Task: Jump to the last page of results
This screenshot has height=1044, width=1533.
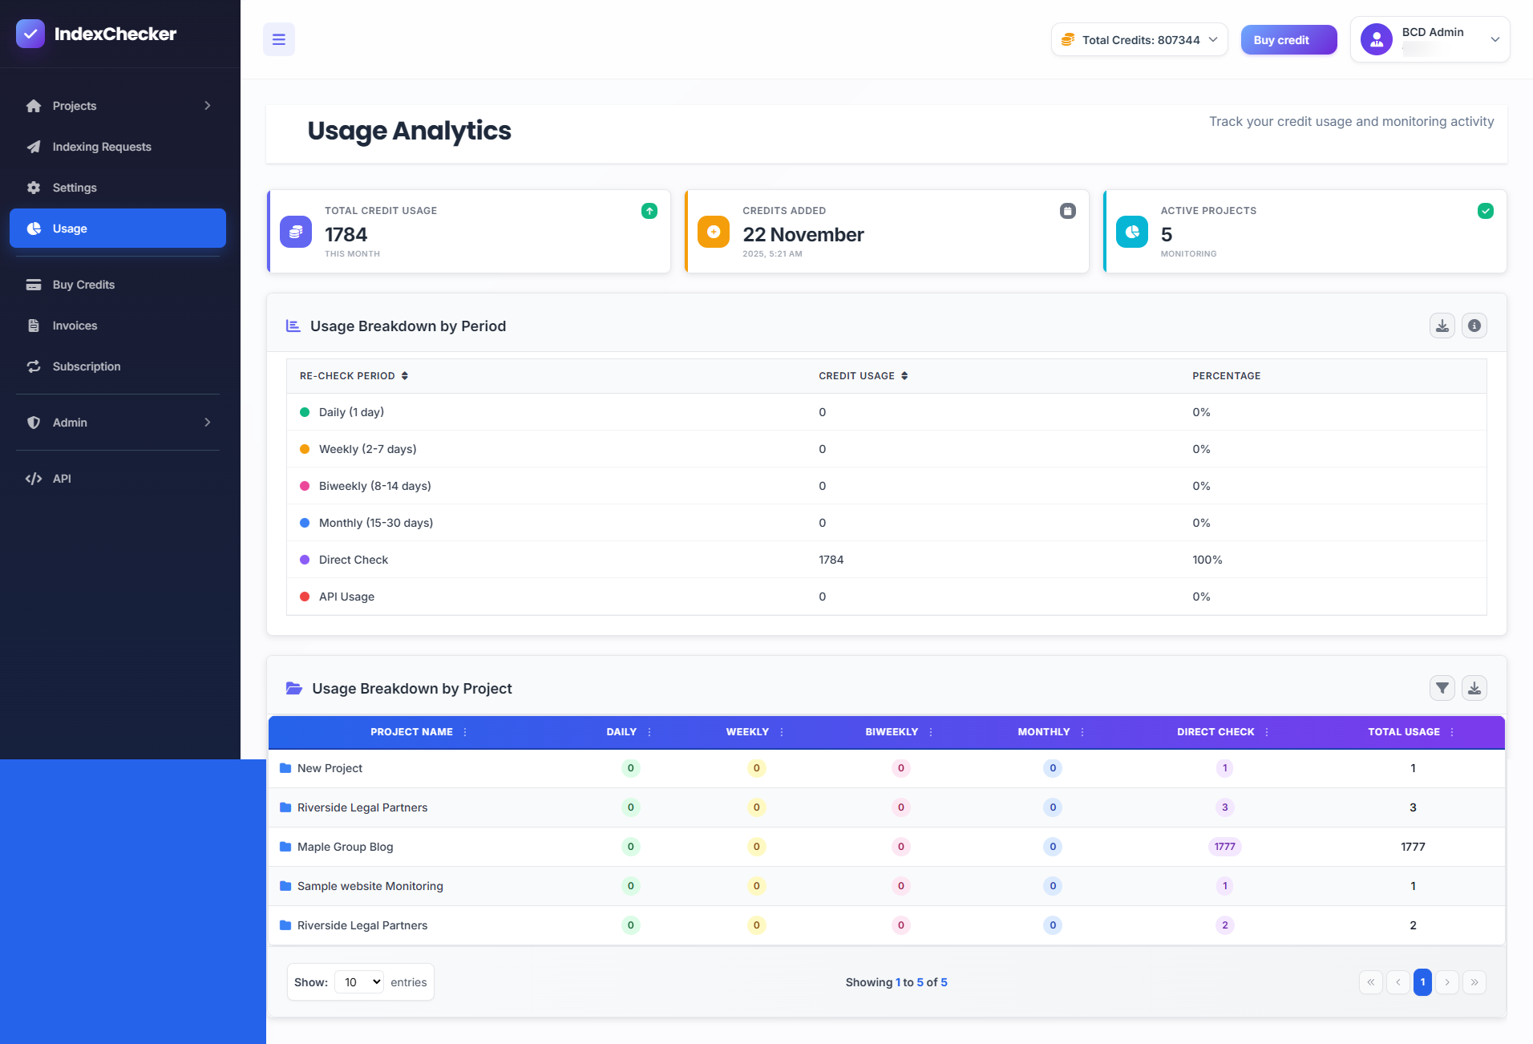Action: point(1474,982)
